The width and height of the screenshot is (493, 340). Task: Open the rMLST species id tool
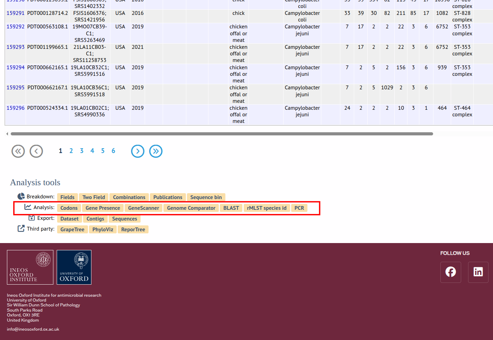pos(267,208)
